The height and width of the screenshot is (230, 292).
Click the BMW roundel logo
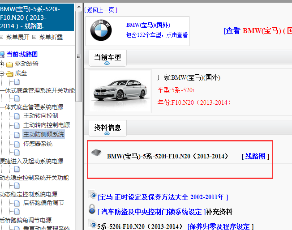coord(101,30)
